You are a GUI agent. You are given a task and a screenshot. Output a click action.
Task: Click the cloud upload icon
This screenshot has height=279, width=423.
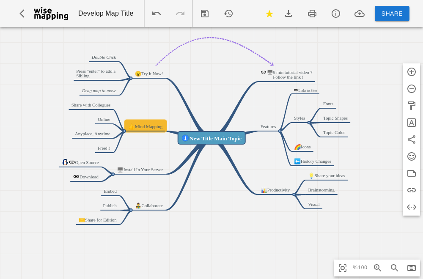[x=360, y=14]
